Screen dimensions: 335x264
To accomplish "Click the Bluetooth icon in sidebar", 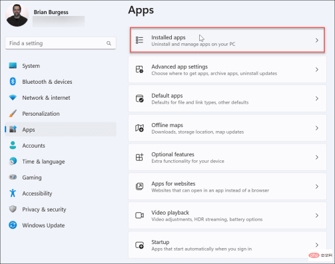I will (x=13, y=82).
